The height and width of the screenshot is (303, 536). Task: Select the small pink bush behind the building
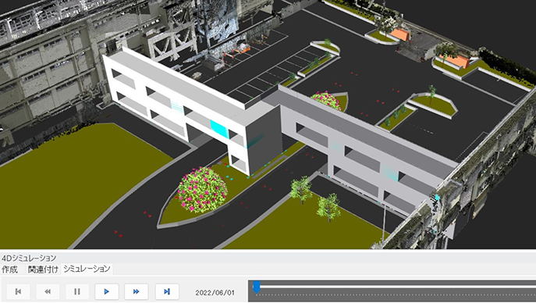coord(326,101)
